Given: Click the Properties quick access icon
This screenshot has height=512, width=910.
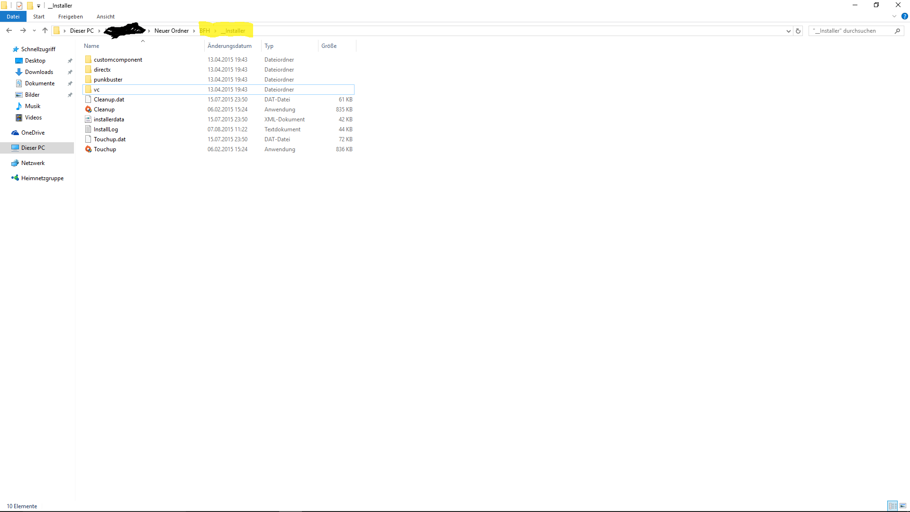Looking at the screenshot, I should [19, 6].
